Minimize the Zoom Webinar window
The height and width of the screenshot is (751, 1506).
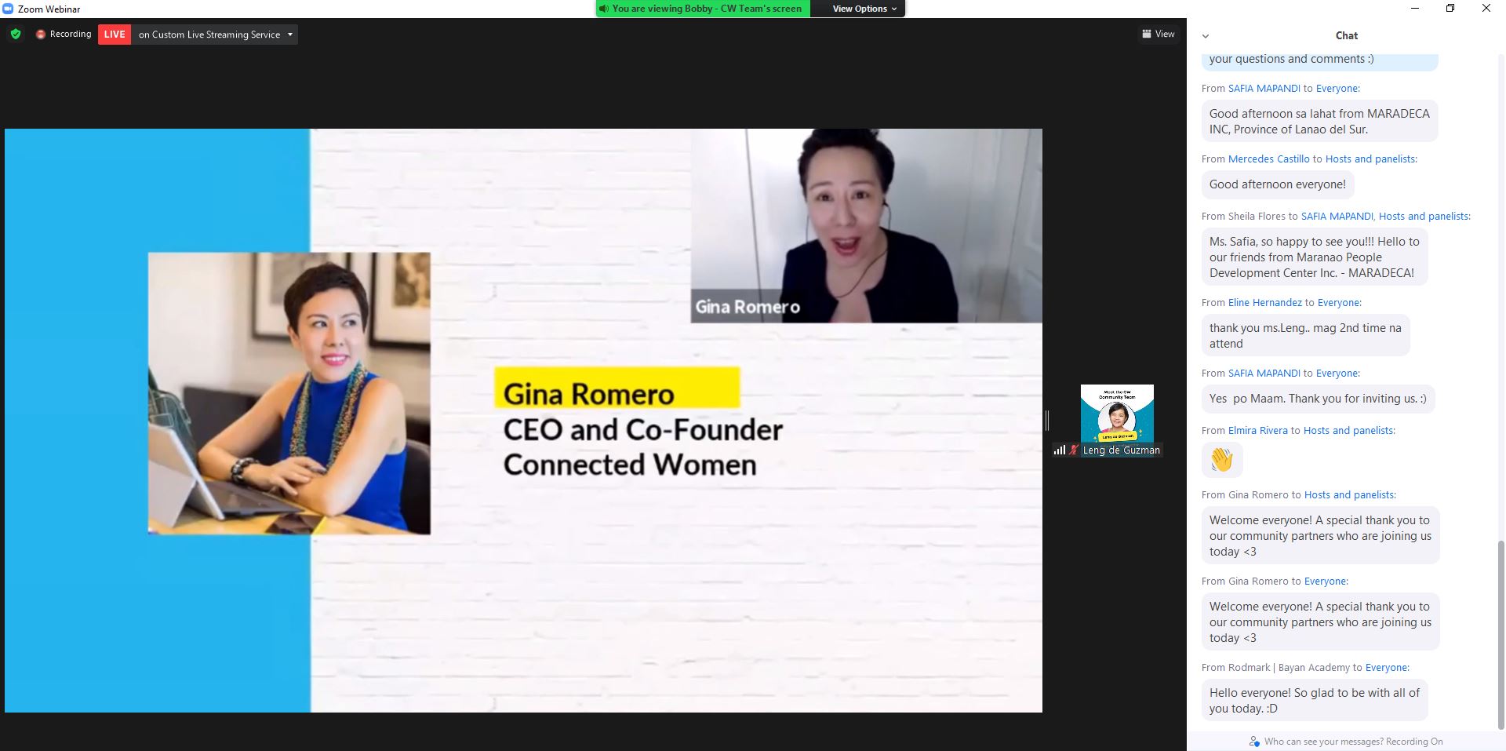click(1415, 8)
